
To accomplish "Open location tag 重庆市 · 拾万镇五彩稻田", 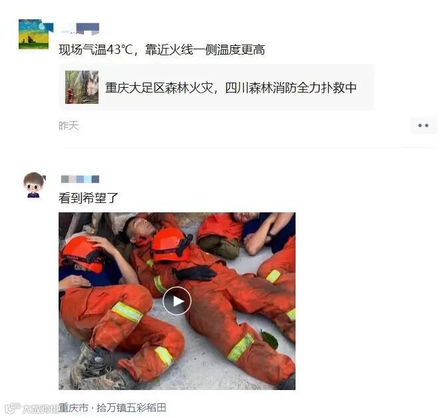I will tap(112, 408).
